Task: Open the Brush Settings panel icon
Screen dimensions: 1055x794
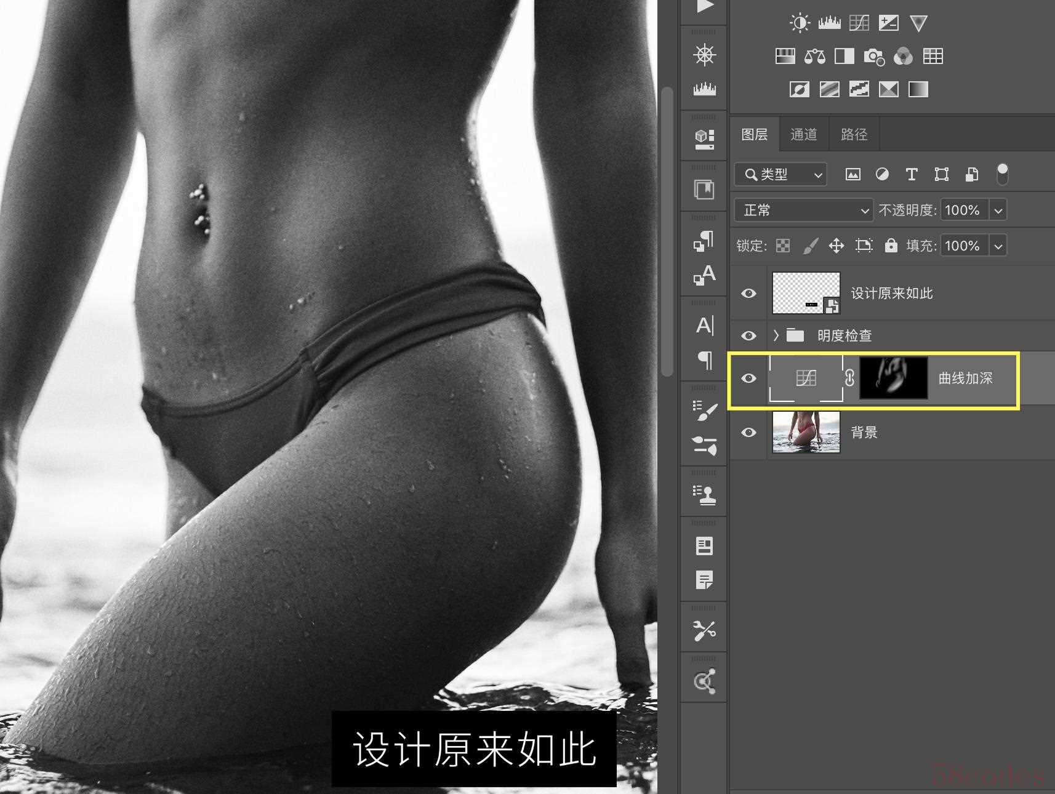Action: [705, 411]
